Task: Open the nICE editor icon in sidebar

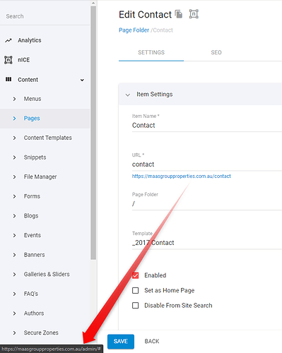Action: tap(8, 60)
